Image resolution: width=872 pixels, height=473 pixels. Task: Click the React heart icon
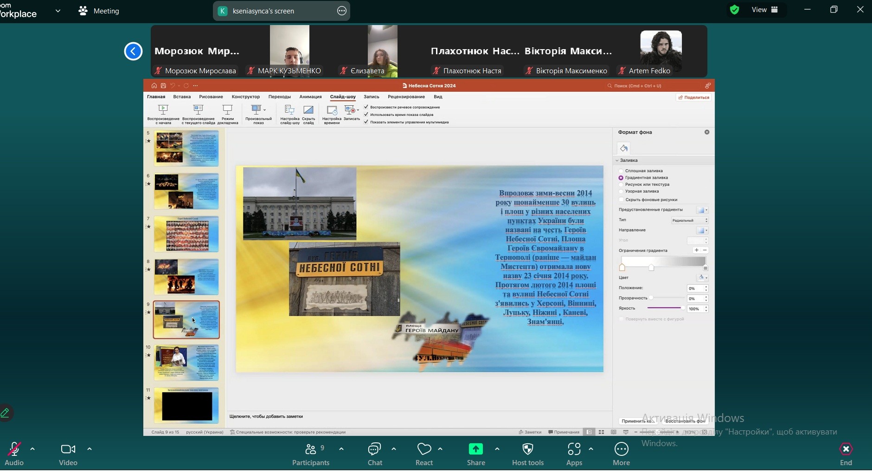424,449
